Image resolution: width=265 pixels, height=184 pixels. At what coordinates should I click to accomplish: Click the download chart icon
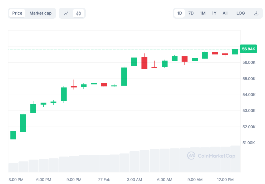(x=256, y=13)
